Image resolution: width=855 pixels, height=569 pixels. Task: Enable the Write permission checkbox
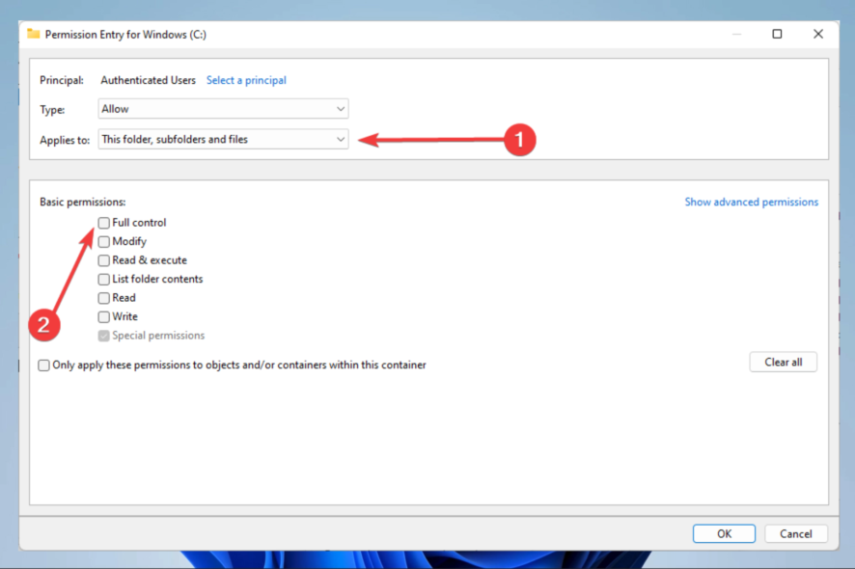[x=103, y=316]
